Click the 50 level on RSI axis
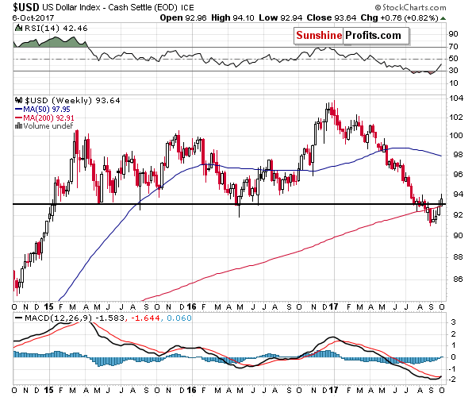The width and height of the screenshot is (476, 397). (453, 59)
